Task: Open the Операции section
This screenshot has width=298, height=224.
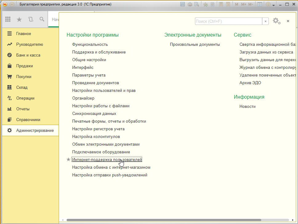Action: click(30, 98)
